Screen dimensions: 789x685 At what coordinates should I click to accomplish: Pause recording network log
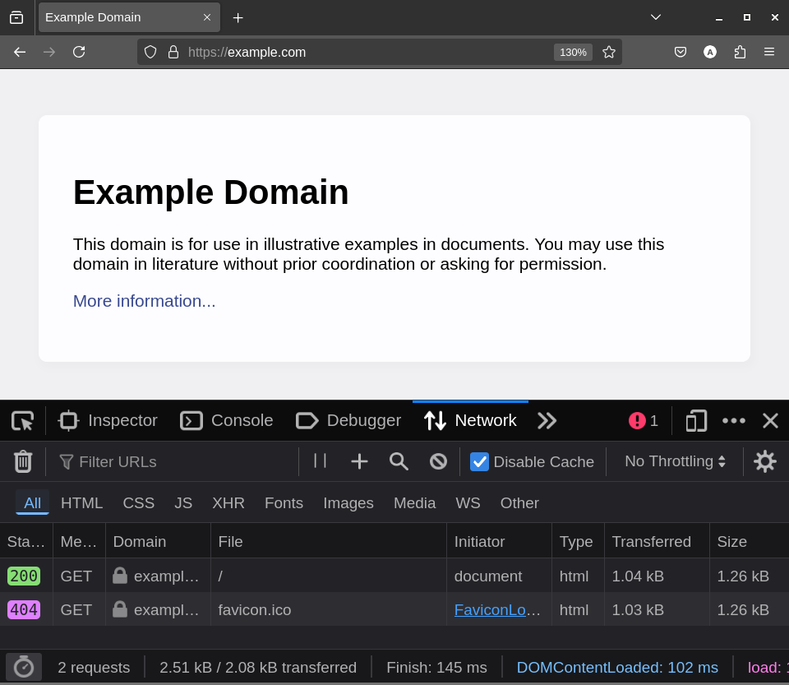(x=320, y=461)
